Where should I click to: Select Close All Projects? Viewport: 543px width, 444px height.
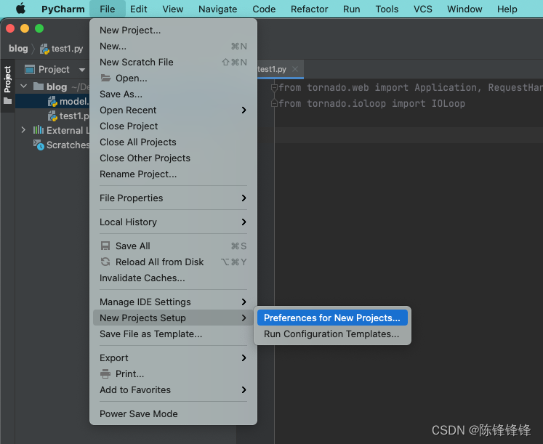coord(173,142)
